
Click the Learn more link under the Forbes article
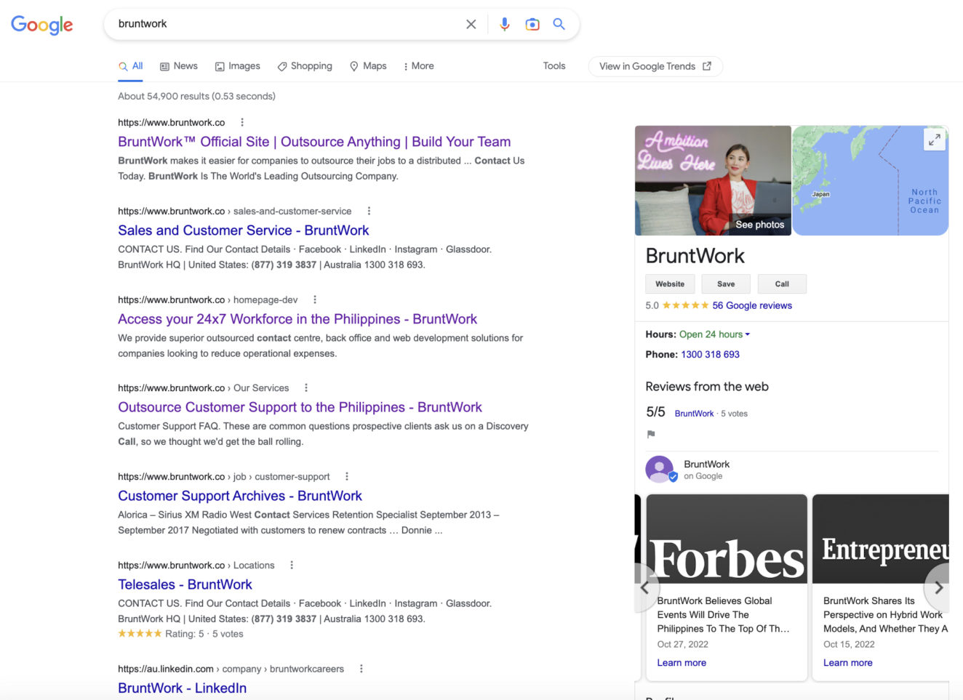click(x=682, y=662)
